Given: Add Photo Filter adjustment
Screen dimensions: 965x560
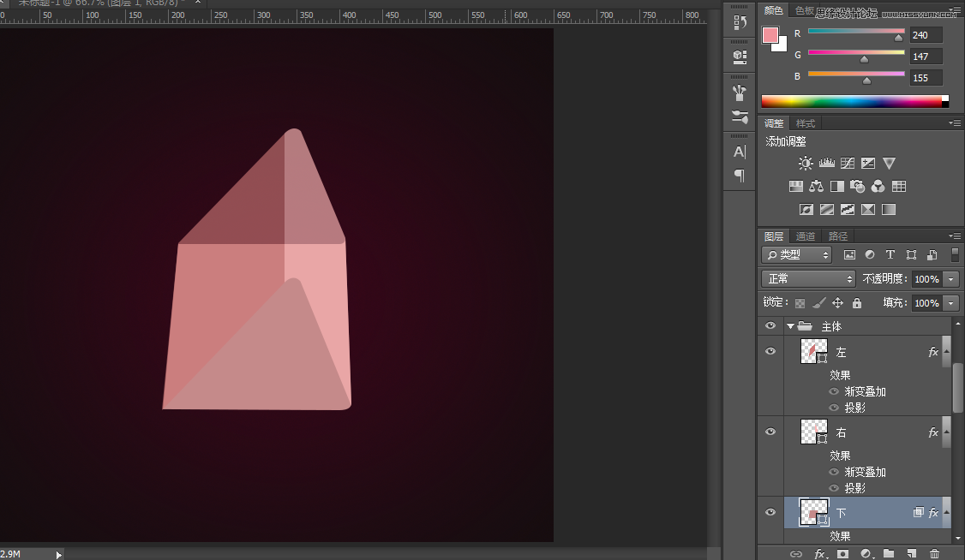Looking at the screenshot, I should 857,187.
